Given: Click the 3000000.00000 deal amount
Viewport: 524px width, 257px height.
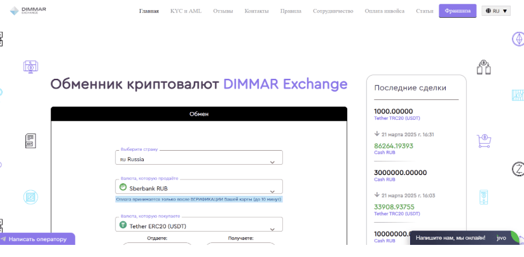Looking at the screenshot, I should 401,172.
